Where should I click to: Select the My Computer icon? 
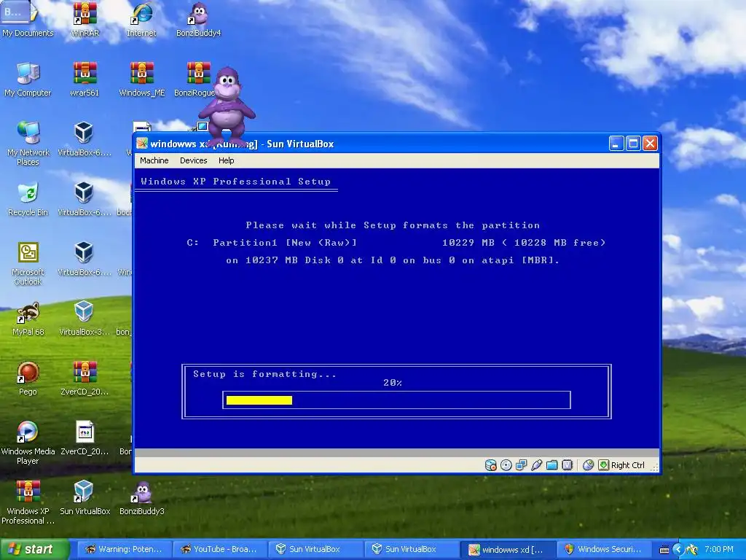[28, 79]
